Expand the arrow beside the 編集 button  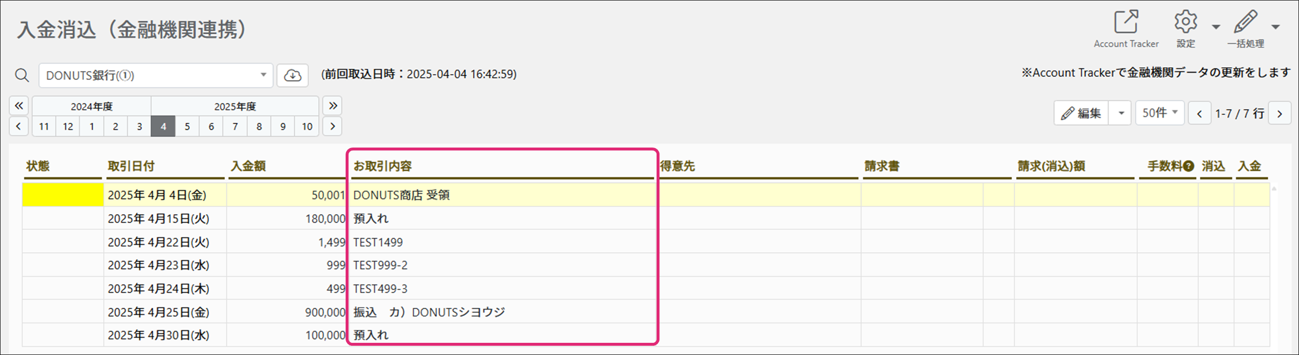pos(1121,113)
